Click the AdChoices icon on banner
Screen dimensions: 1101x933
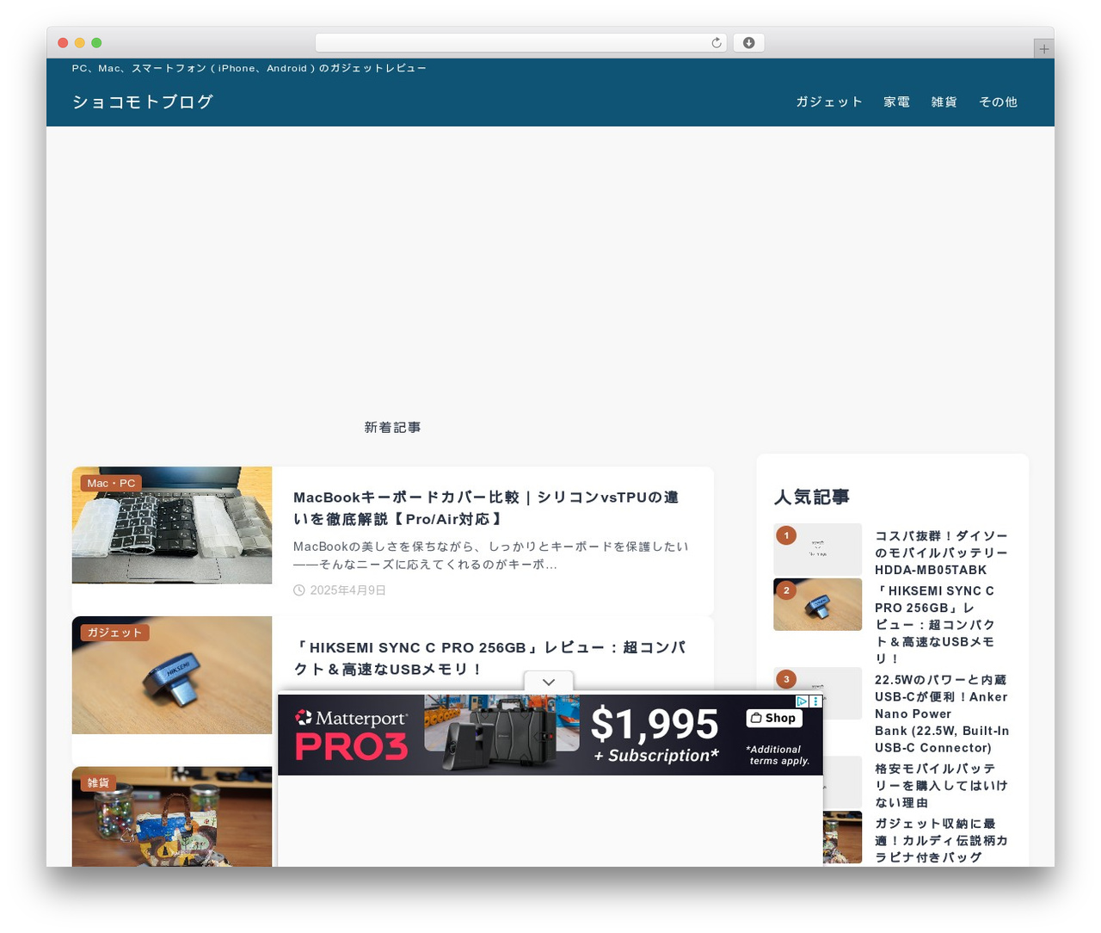pyautogui.click(x=802, y=701)
